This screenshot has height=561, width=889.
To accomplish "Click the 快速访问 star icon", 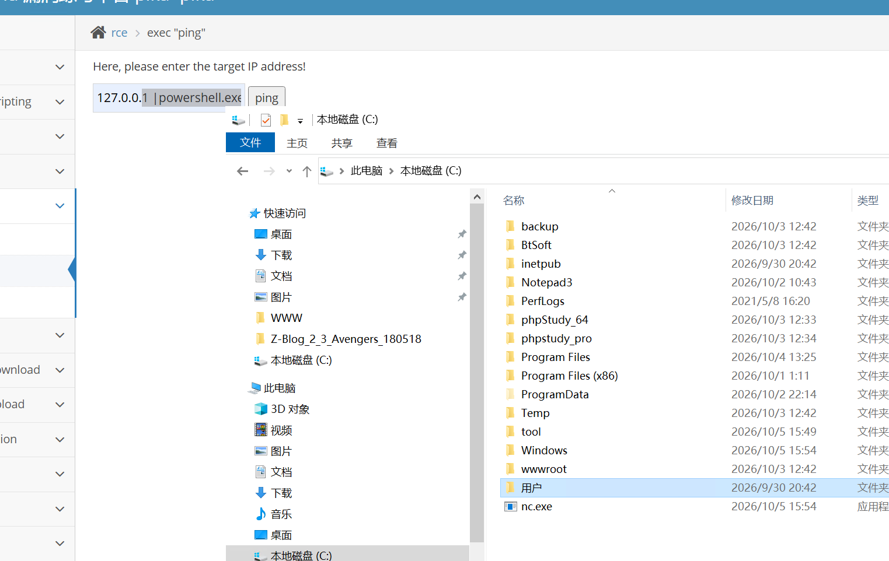I will coord(255,213).
